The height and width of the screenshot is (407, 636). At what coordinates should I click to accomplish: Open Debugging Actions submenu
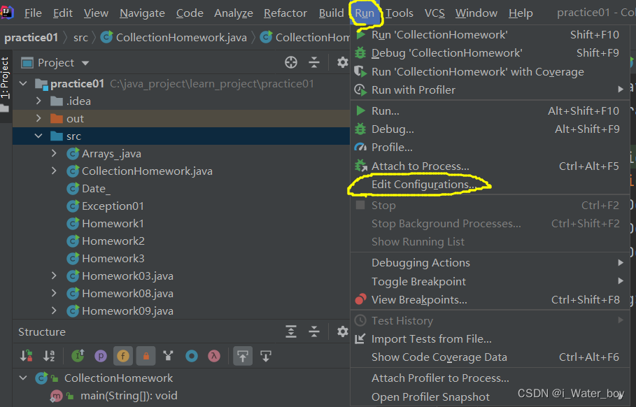coord(490,263)
